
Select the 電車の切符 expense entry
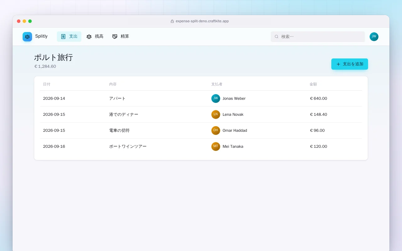point(201,131)
